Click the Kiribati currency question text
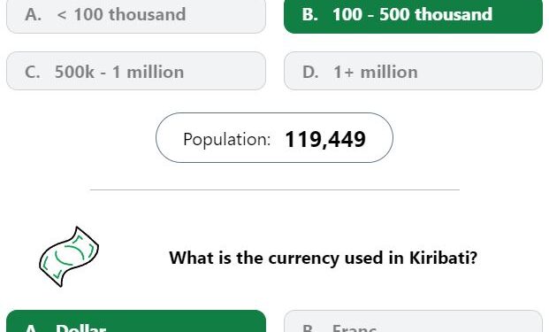This screenshot has height=332, width=549. [323, 258]
